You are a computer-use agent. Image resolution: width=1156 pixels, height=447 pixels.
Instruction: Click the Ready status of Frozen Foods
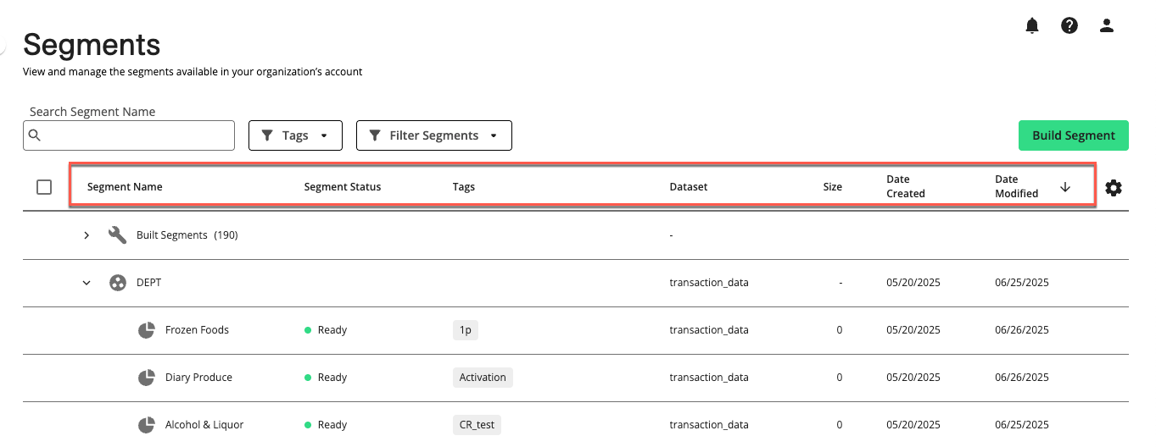[326, 330]
